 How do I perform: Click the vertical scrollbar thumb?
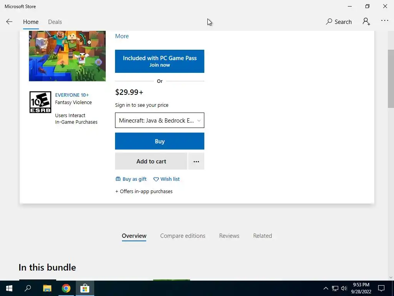pyautogui.click(x=391, y=79)
